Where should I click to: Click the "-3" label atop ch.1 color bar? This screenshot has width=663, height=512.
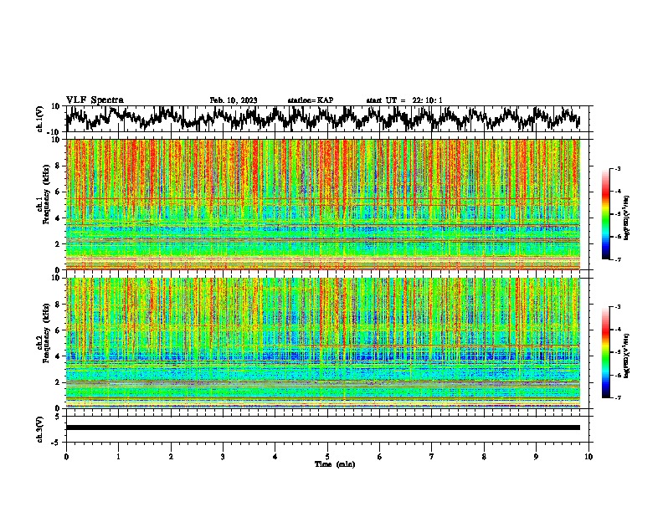coord(617,168)
